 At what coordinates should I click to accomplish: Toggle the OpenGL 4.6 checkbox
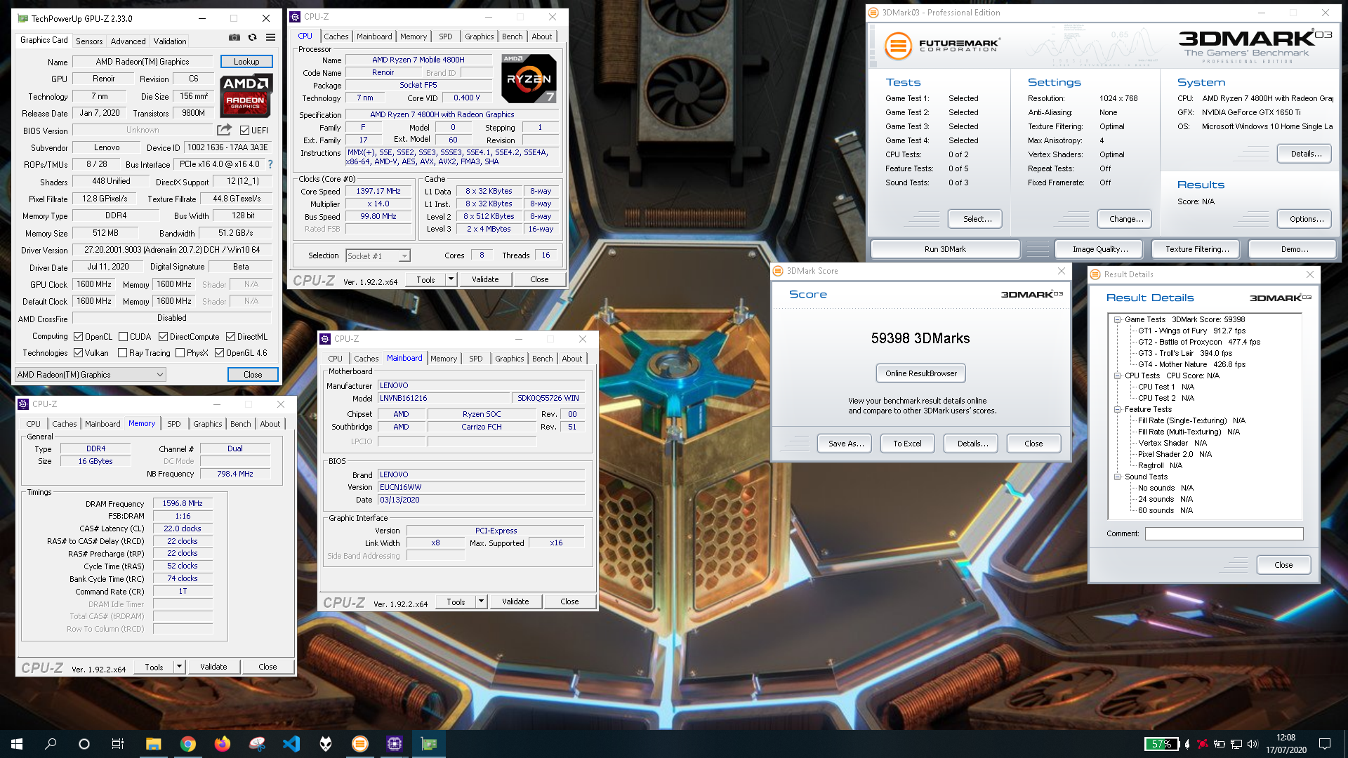tap(220, 353)
